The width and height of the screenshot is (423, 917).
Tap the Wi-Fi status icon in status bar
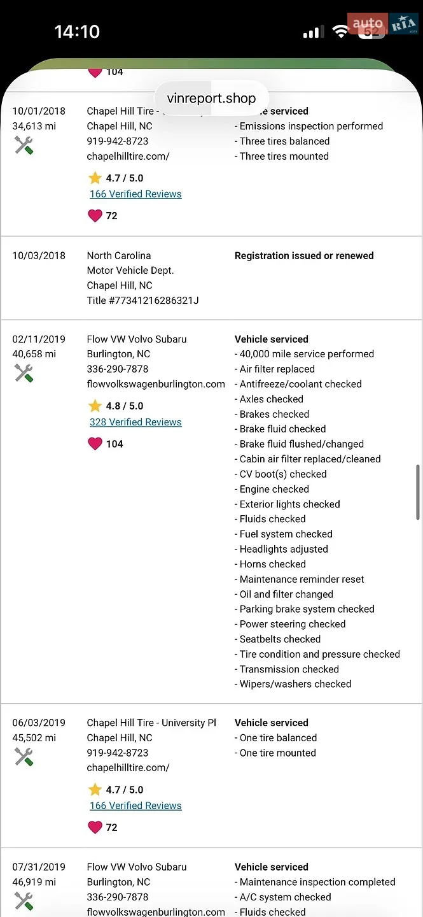coord(341,32)
